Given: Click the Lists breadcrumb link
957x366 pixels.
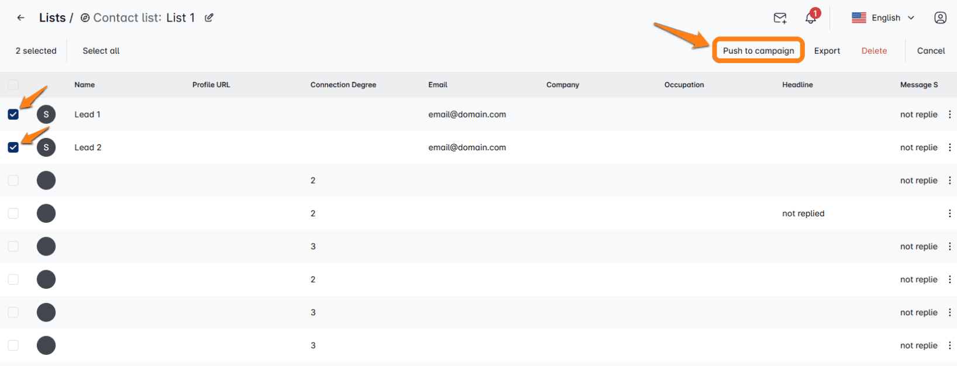Looking at the screenshot, I should 52,18.
